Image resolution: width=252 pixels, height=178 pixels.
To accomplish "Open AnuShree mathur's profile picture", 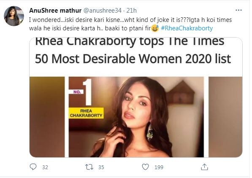I will [14, 16].
